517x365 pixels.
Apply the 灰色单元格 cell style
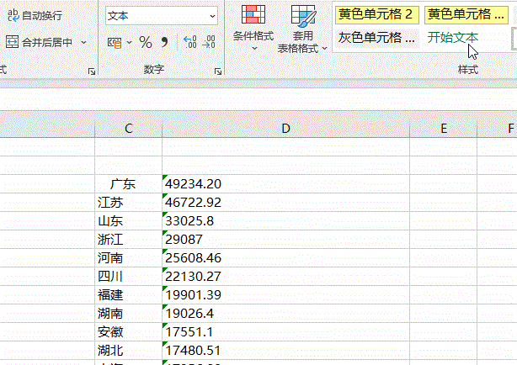(x=377, y=38)
